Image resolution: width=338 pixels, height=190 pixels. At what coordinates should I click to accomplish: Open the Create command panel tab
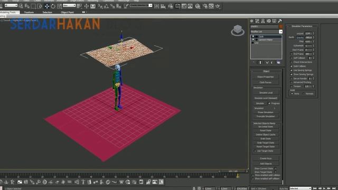(x=251, y=21)
